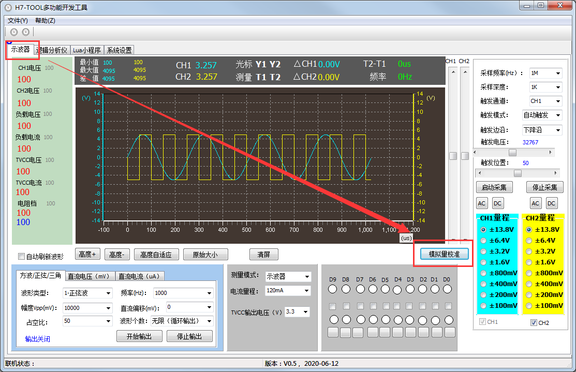Click the 输出关闭 status link

[37, 339]
